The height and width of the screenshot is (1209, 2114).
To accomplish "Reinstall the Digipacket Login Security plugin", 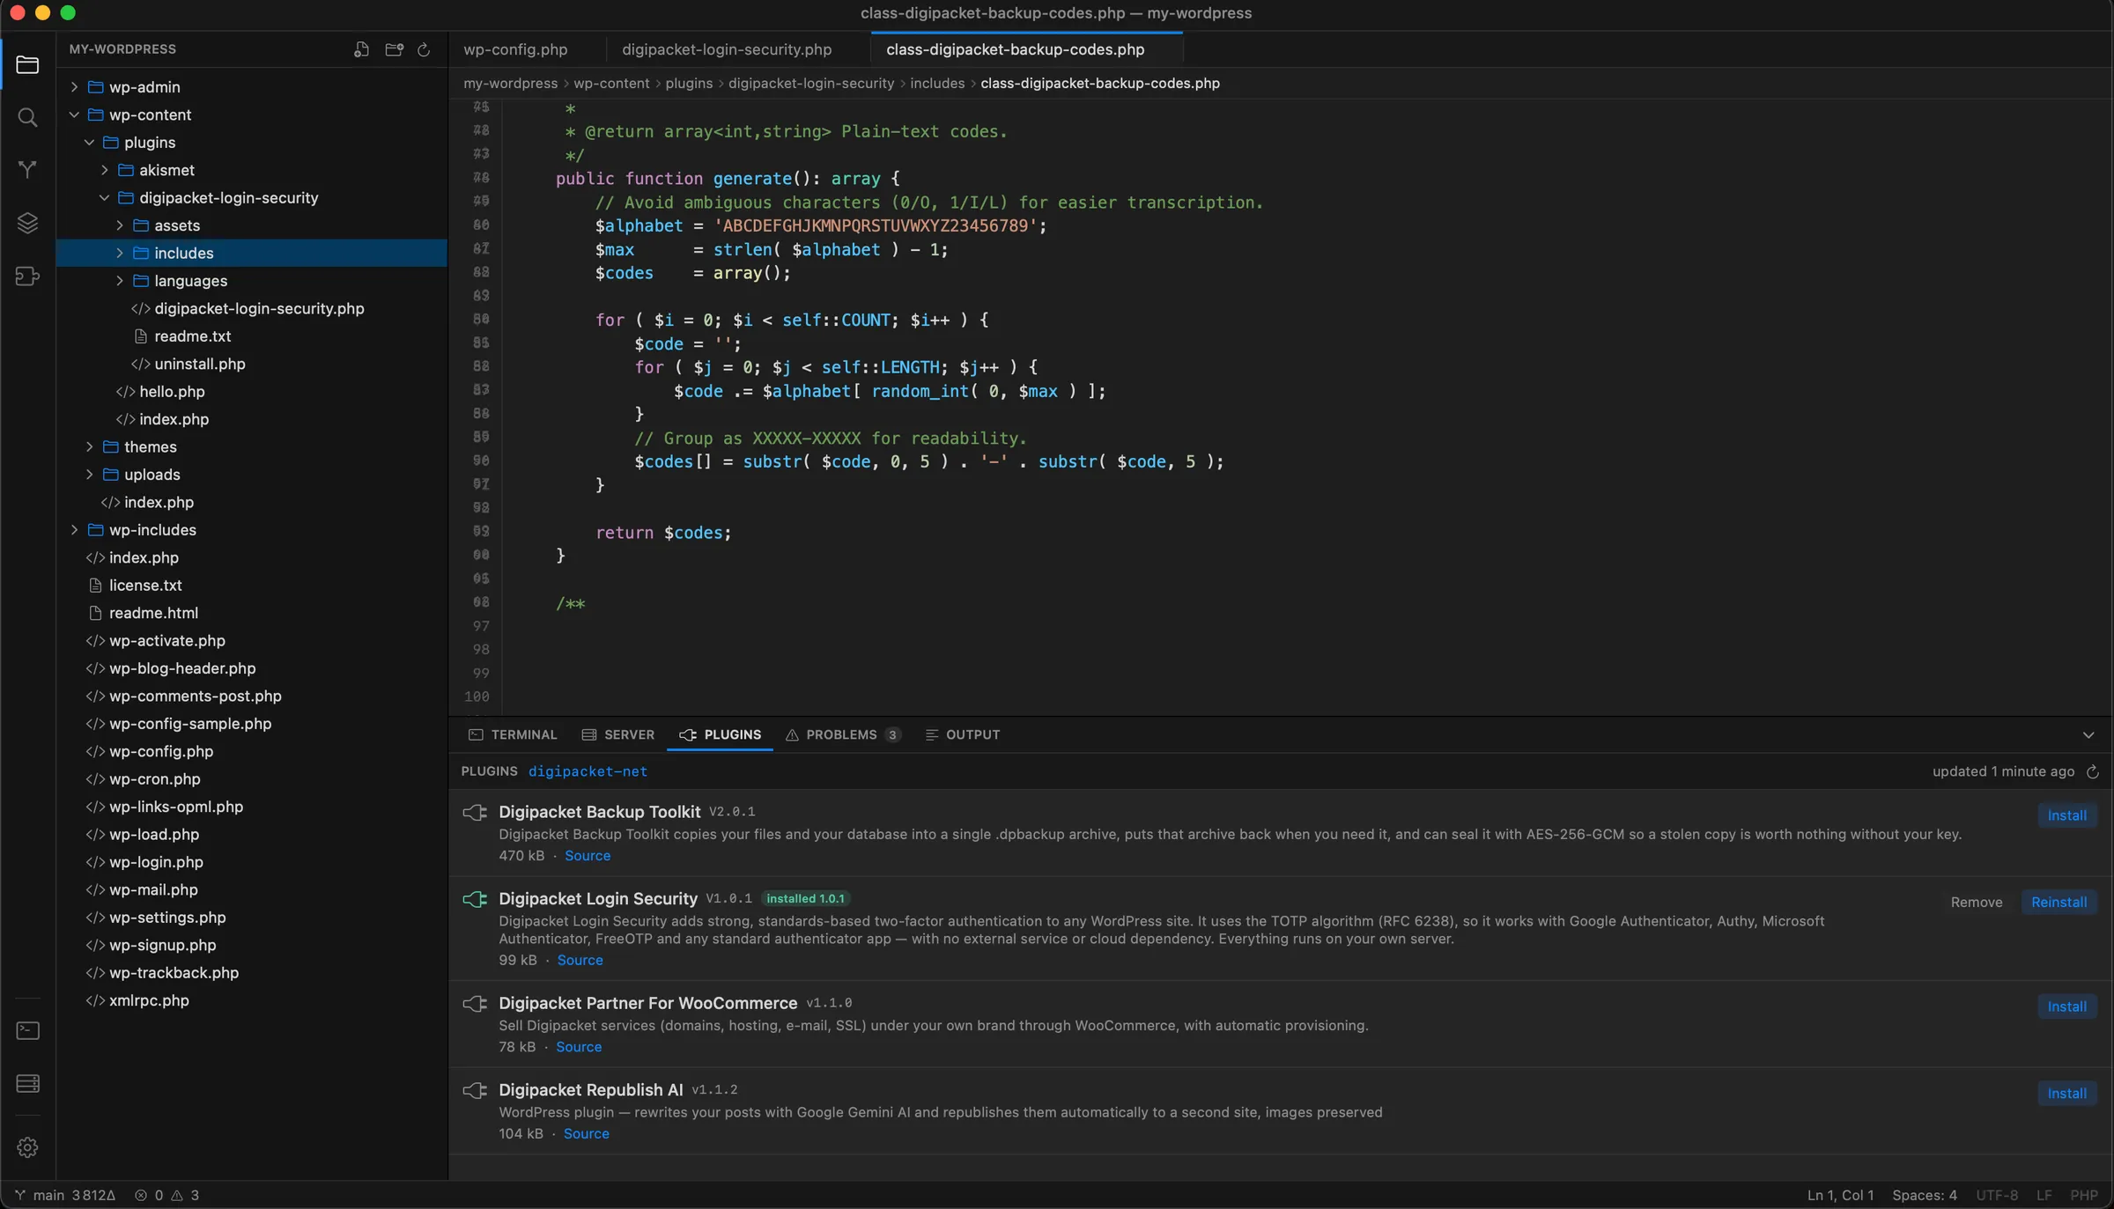I will [2059, 903].
